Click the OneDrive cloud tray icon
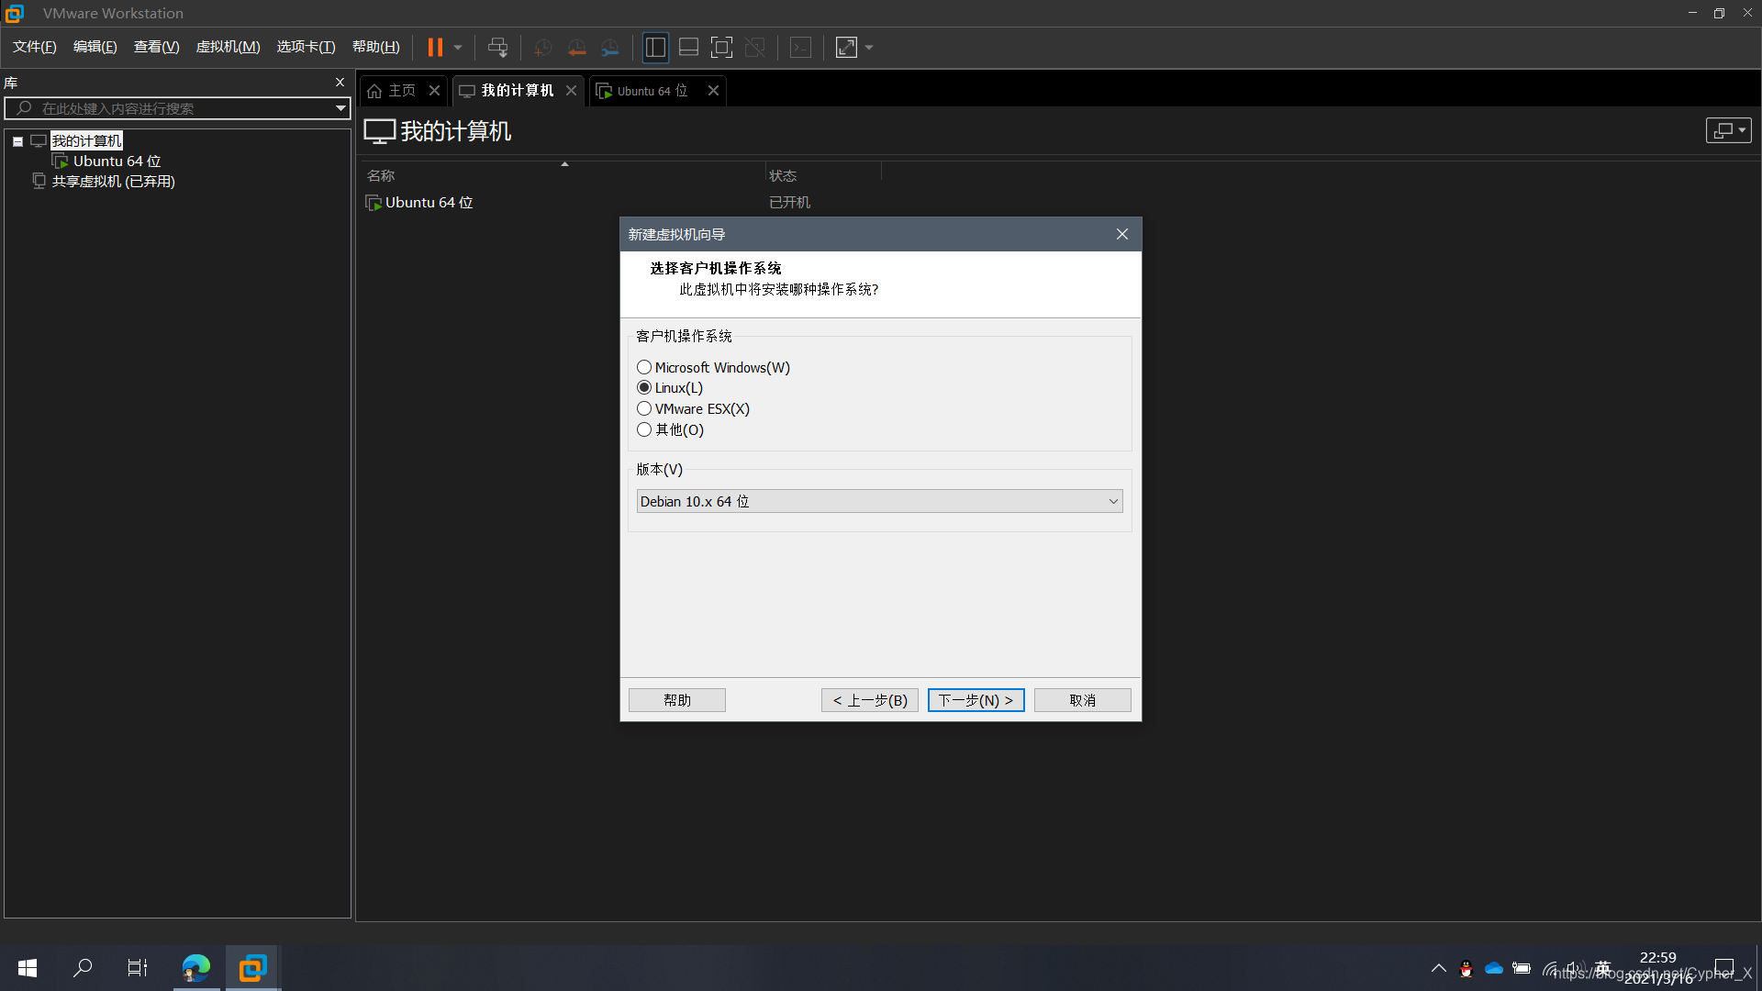 point(1494,968)
